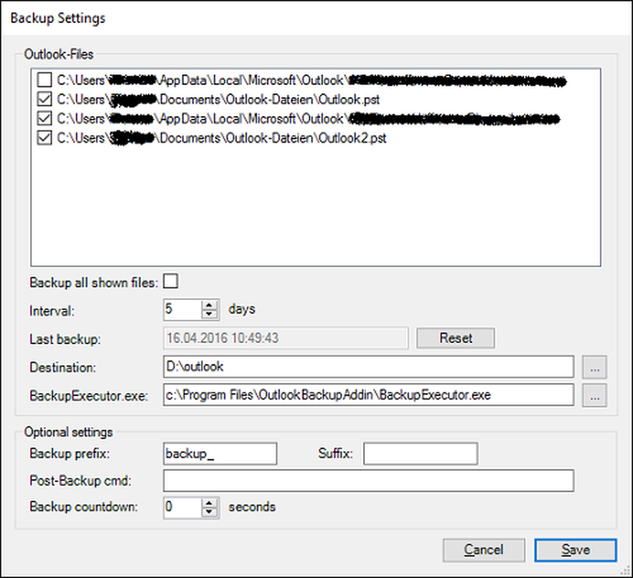
Task: Focus the BackupExecutor.exe path field
Action: [x=367, y=395]
